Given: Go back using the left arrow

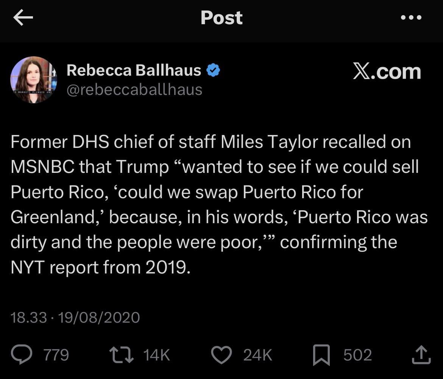Looking at the screenshot, I should click(x=23, y=18).
